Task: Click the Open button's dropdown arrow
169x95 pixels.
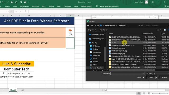Action: (156, 78)
